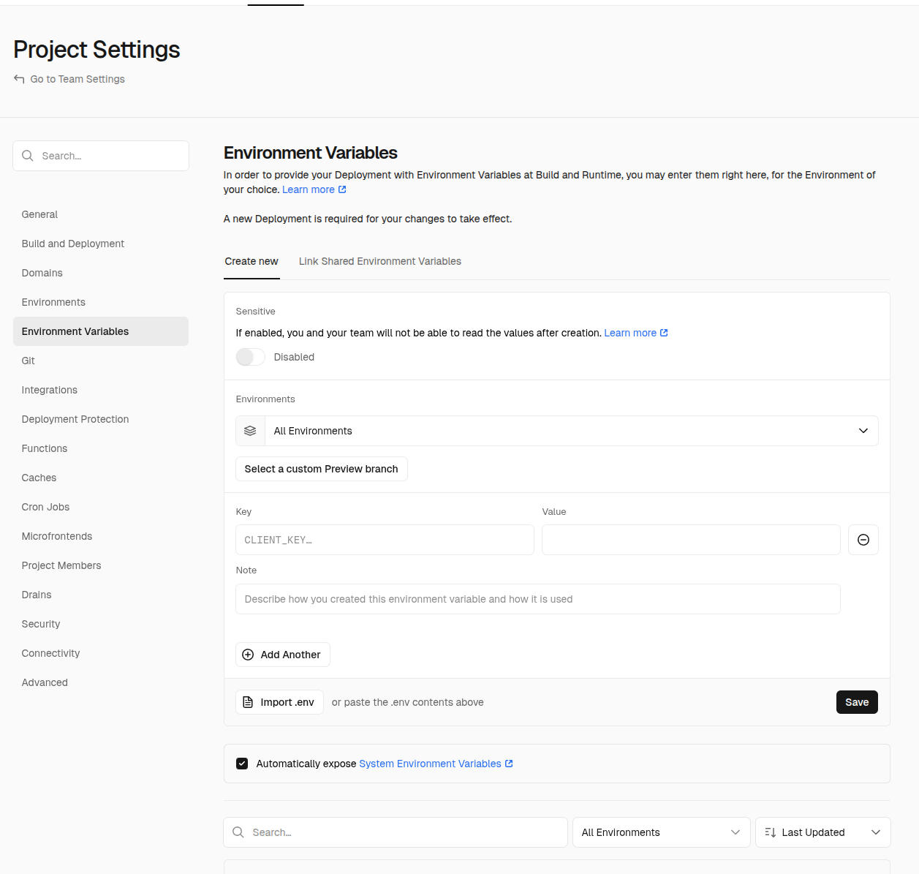The image size is (919, 874).
Task: Click the magnifier icon in sidebar search
Action: click(x=28, y=156)
